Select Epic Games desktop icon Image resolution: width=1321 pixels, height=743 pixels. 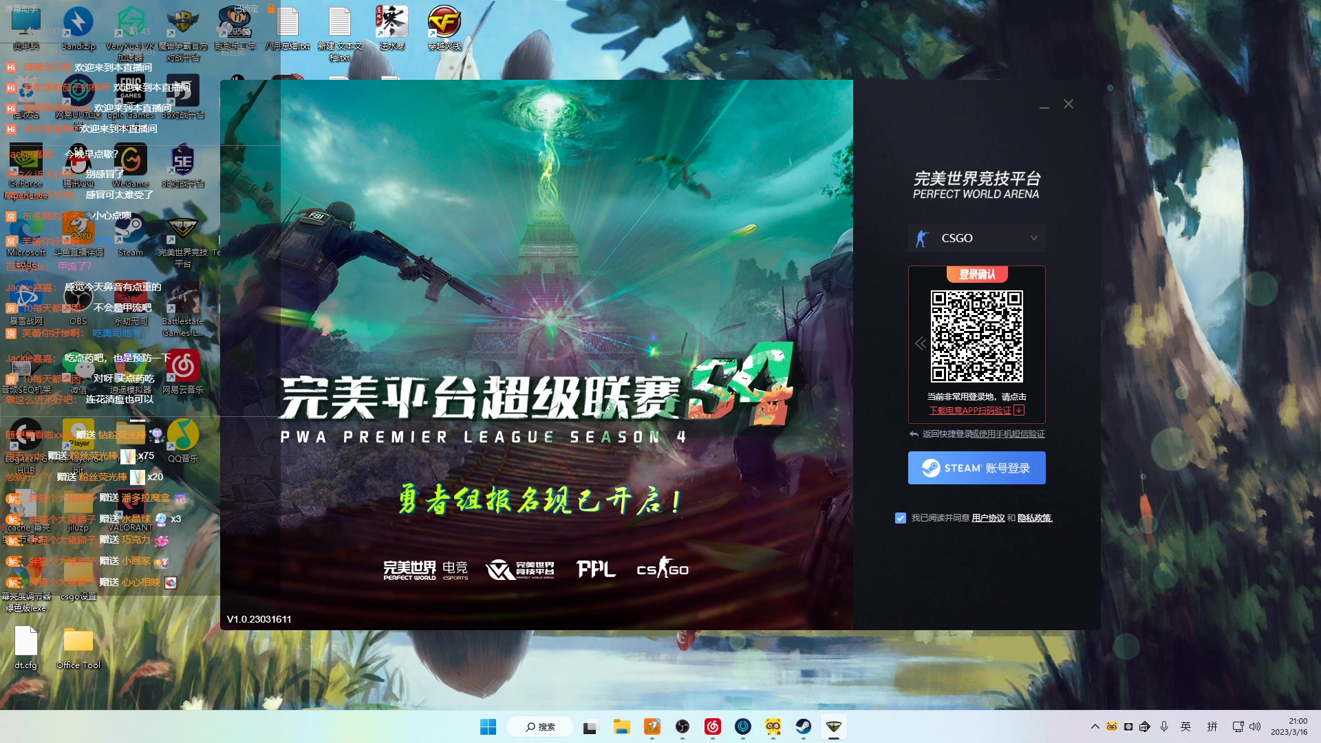pyautogui.click(x=131, y=98)
